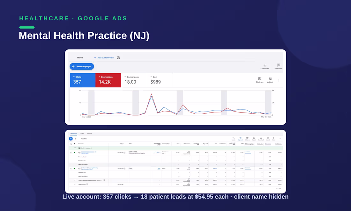The width and height of the screenshot is (351, 211).
Task: Click the 'May 1, 2026' chart axis label
Action: [x=86, y=117]
